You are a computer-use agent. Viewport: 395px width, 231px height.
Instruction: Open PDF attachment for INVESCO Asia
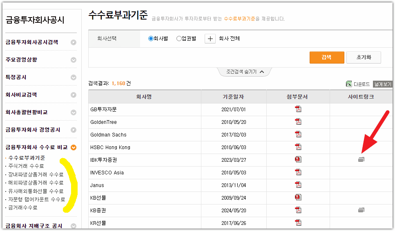298,172
